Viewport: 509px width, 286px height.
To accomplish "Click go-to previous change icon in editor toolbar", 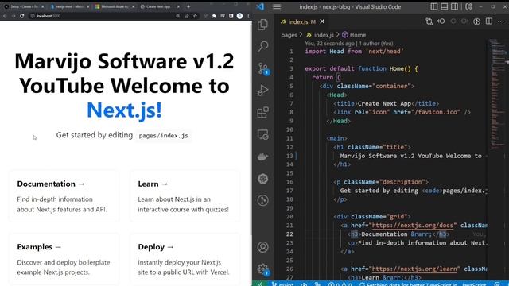I will point(441,21).
